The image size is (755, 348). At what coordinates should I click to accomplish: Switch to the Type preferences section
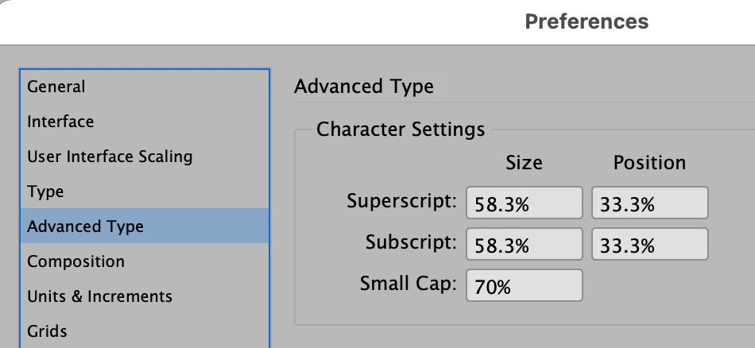click(145, 191)
